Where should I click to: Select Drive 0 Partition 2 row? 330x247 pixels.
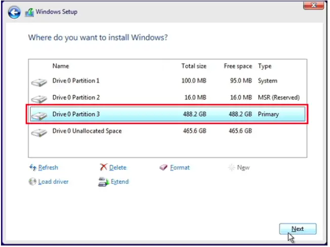(167, 98)
